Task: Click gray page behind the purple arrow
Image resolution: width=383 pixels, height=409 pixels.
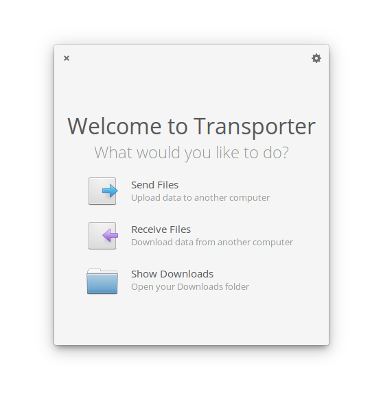Action: tap(95, 236)
